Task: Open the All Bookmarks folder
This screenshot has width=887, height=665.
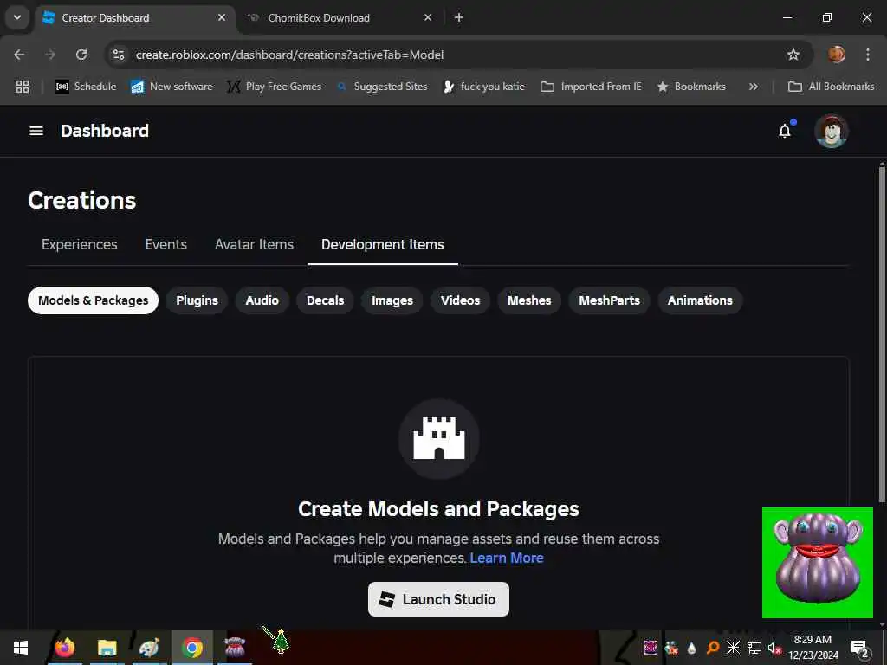Action: (x=831, y=87)
